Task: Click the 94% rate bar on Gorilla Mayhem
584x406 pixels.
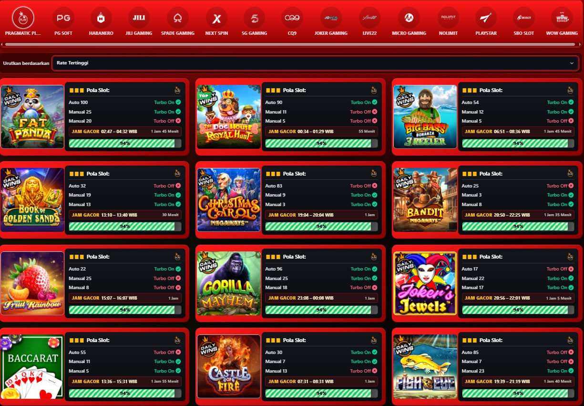Action: point(322,310)
